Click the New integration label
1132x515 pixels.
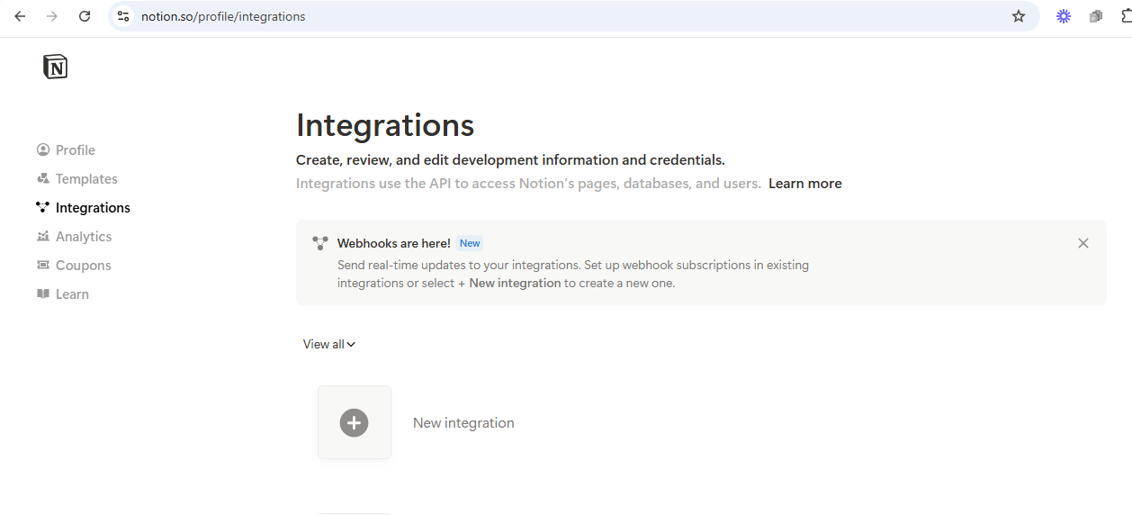463,422
